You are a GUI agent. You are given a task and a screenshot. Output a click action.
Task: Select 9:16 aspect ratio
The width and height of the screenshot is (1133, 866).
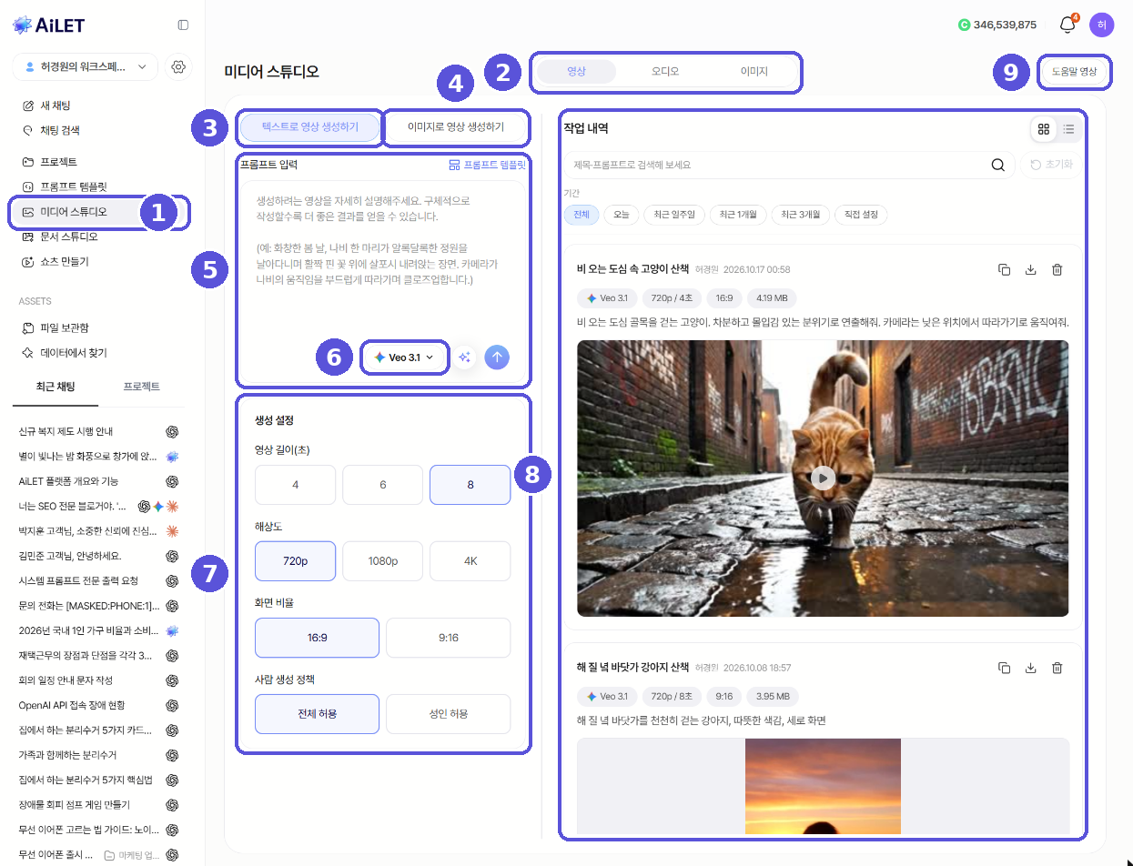(449, 638)
